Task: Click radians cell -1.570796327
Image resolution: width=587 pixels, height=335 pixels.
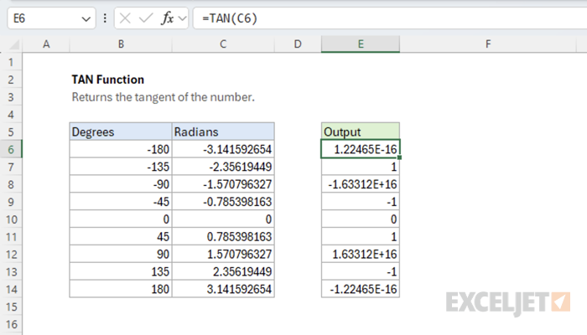Action: [223, 184]
